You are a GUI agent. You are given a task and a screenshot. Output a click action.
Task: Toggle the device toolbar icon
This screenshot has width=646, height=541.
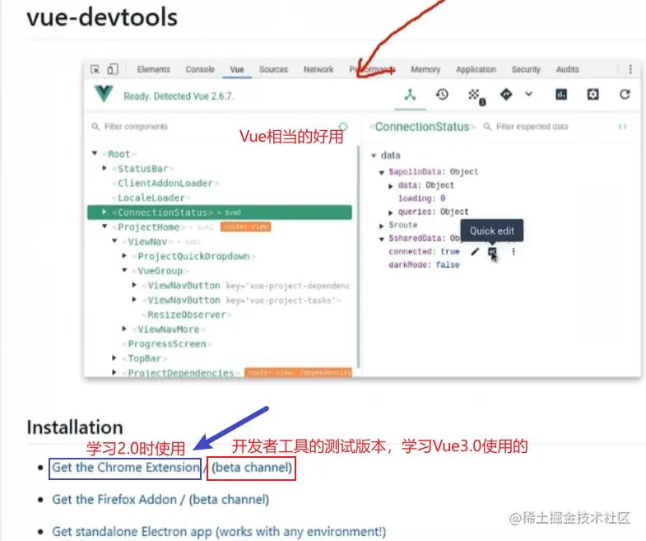pos(113,69)
